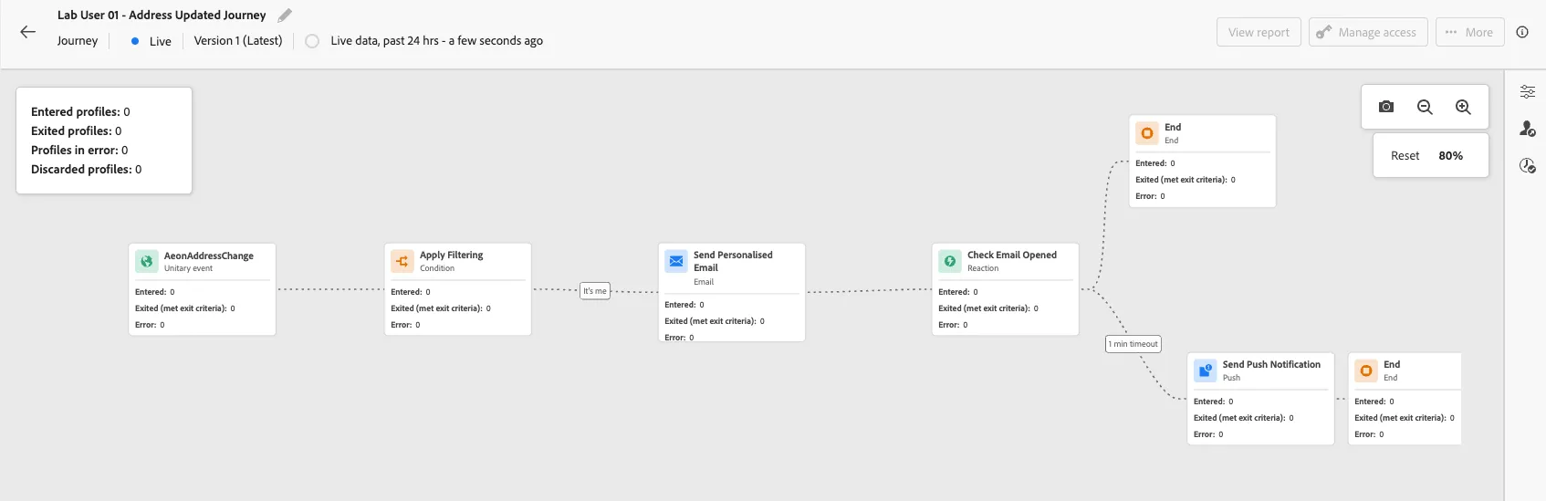Open the More options menu
The image size is (1546, 501).
click(x=1469, y=32)
